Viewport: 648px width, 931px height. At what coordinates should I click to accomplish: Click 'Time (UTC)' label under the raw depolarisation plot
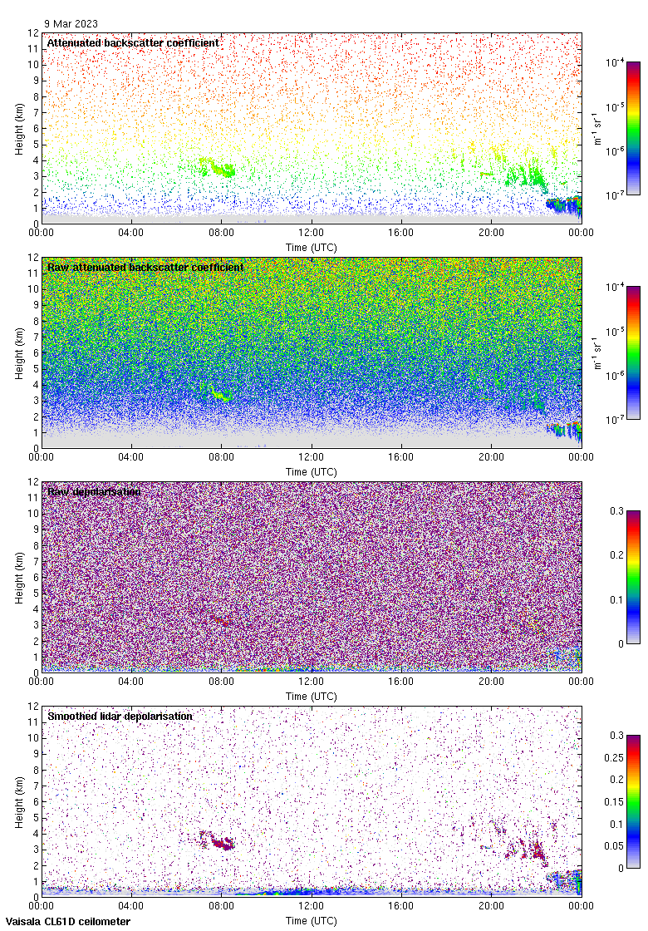311,697
